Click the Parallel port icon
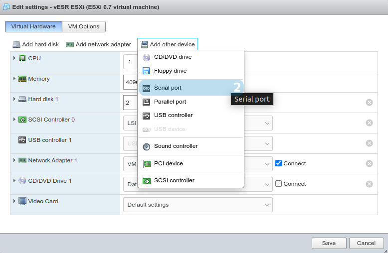The width and height of the screenshot is (388, 253). click(146, 102)
